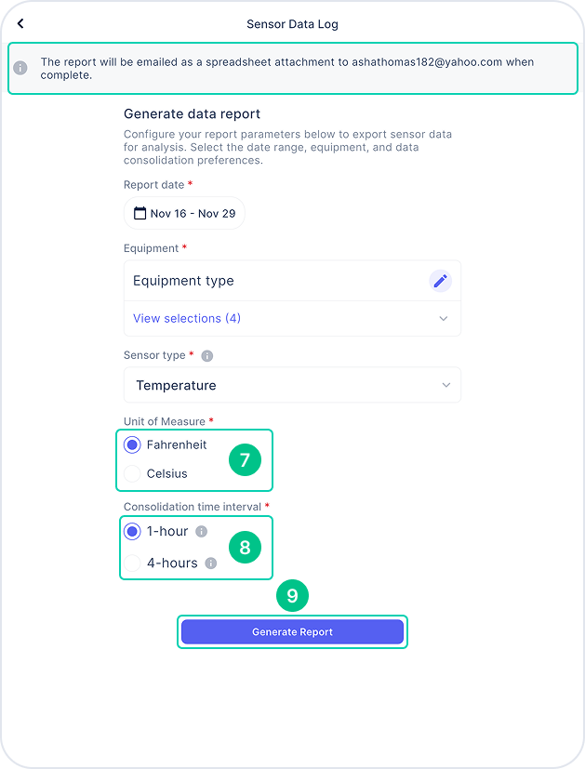Open the calendar icon for report date
The image size is (585, 769).
pos(140,213)
